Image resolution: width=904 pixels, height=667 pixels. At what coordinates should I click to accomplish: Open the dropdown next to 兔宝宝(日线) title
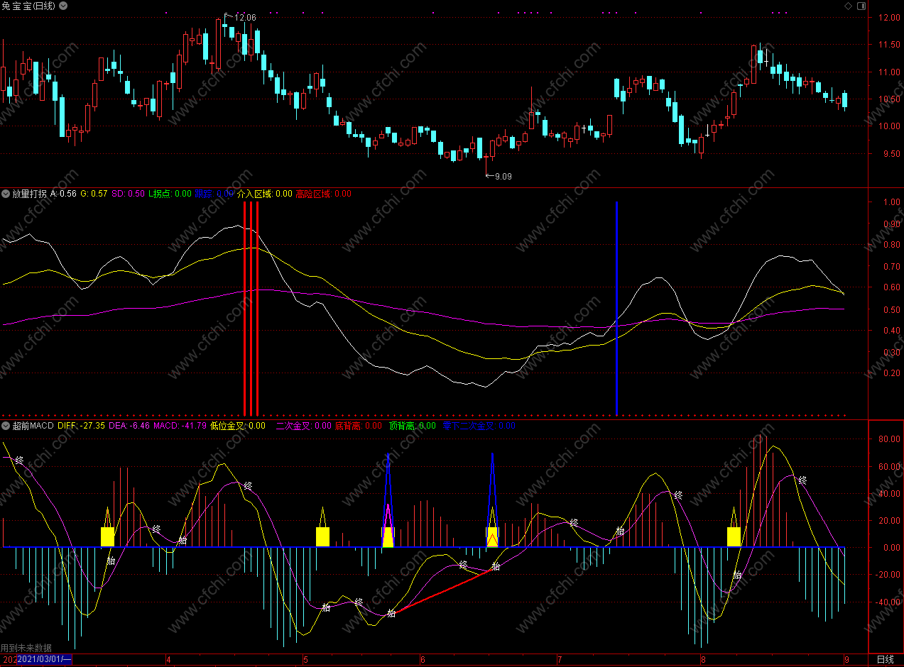pos(63,6)
